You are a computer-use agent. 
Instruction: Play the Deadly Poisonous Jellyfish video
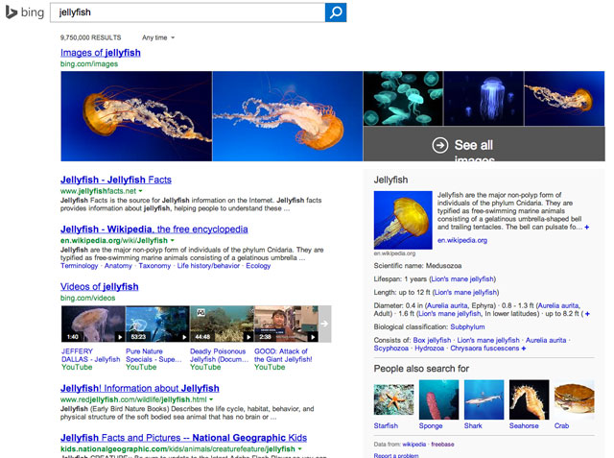(x=222, y=324)
